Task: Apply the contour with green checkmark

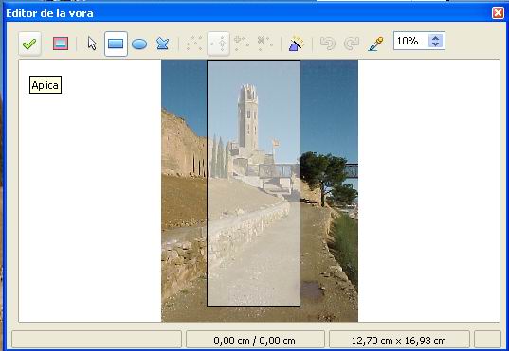Action: 29,44
